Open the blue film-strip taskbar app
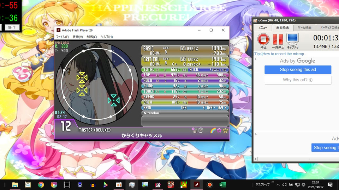 pos(80,185)
